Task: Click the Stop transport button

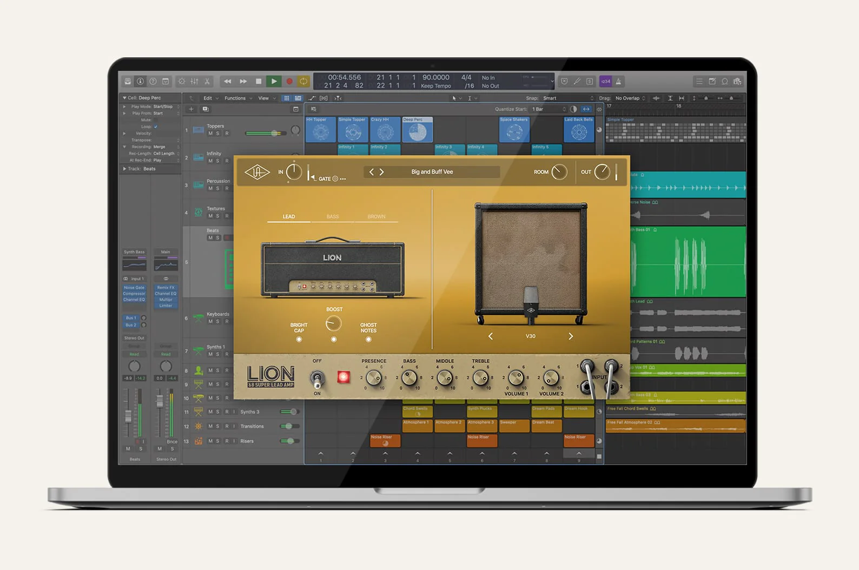Action: coord(259,81)
